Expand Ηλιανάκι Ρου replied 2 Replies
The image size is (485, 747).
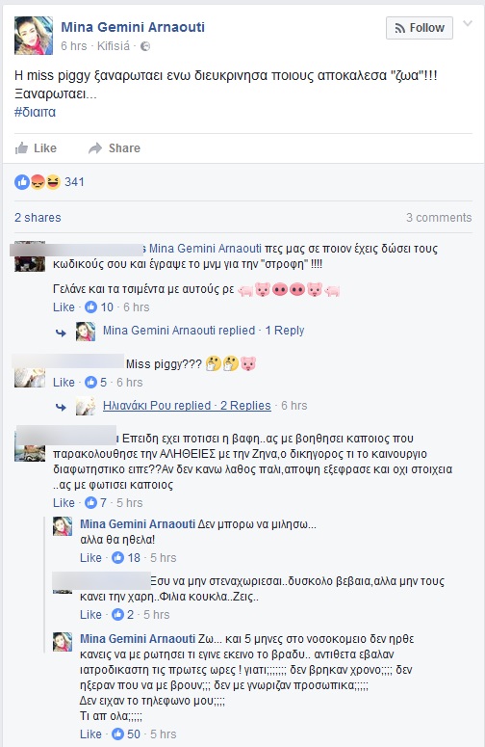tap(187, 406)
